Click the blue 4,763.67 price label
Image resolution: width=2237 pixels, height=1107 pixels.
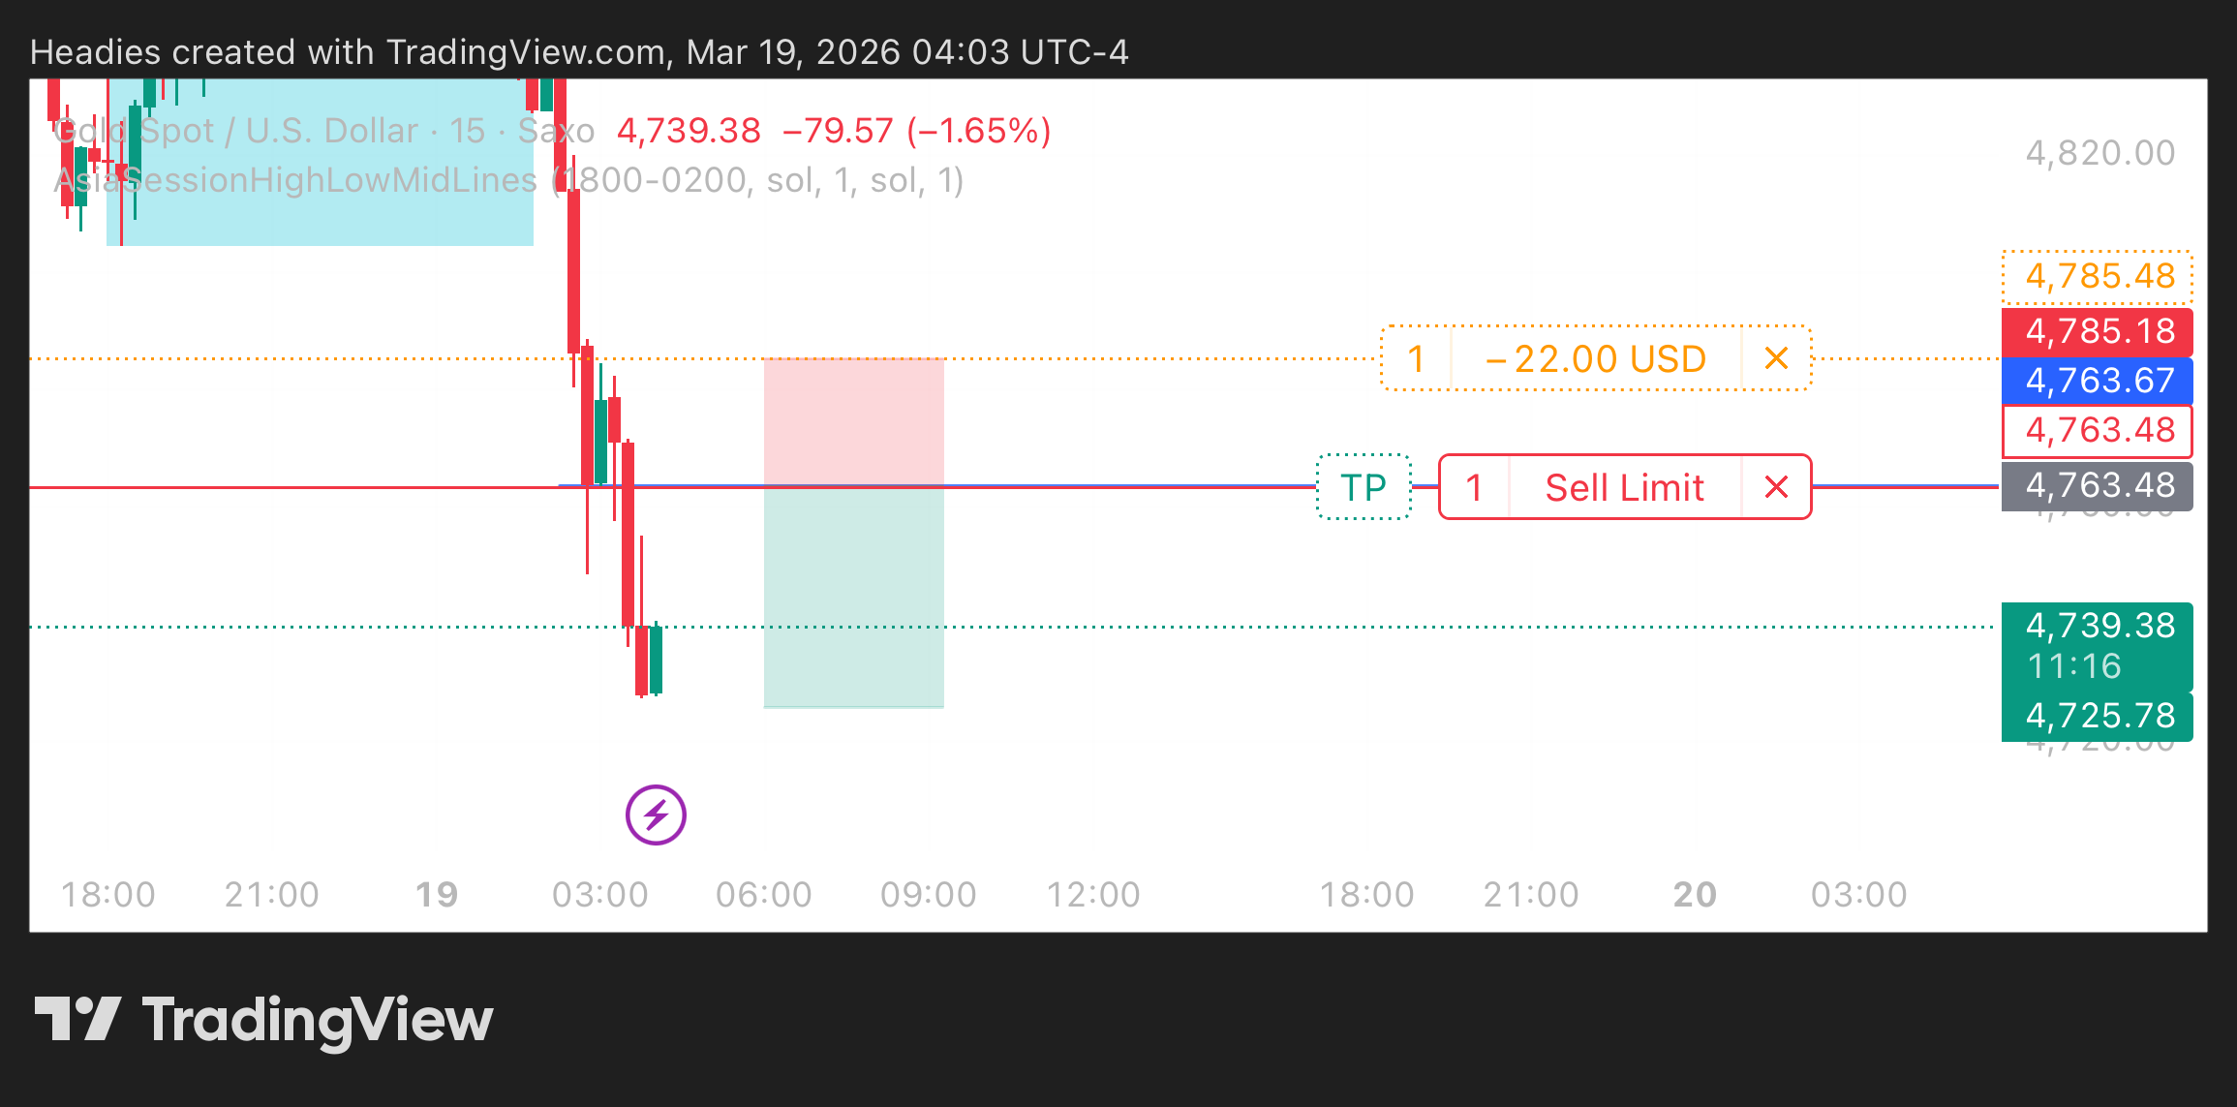pyautogui.click(x=2098, y=381)
